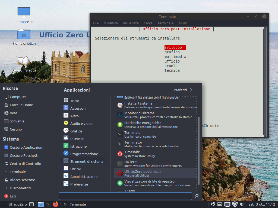Open Cestino in Risorse
Image resolution: width=278 pixels, height=208 pixels.
(13, 129)
